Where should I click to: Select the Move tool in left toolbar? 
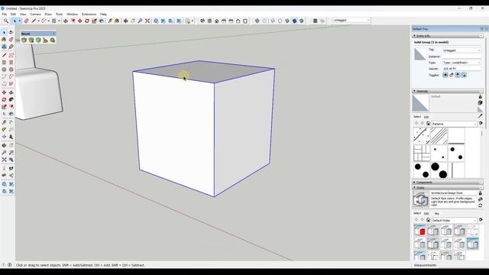(4, 92)
